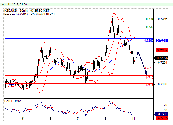Click the RSI axis level 50
Image resolution: width=173 pixels, height=125 pixels.
[165, 110]
